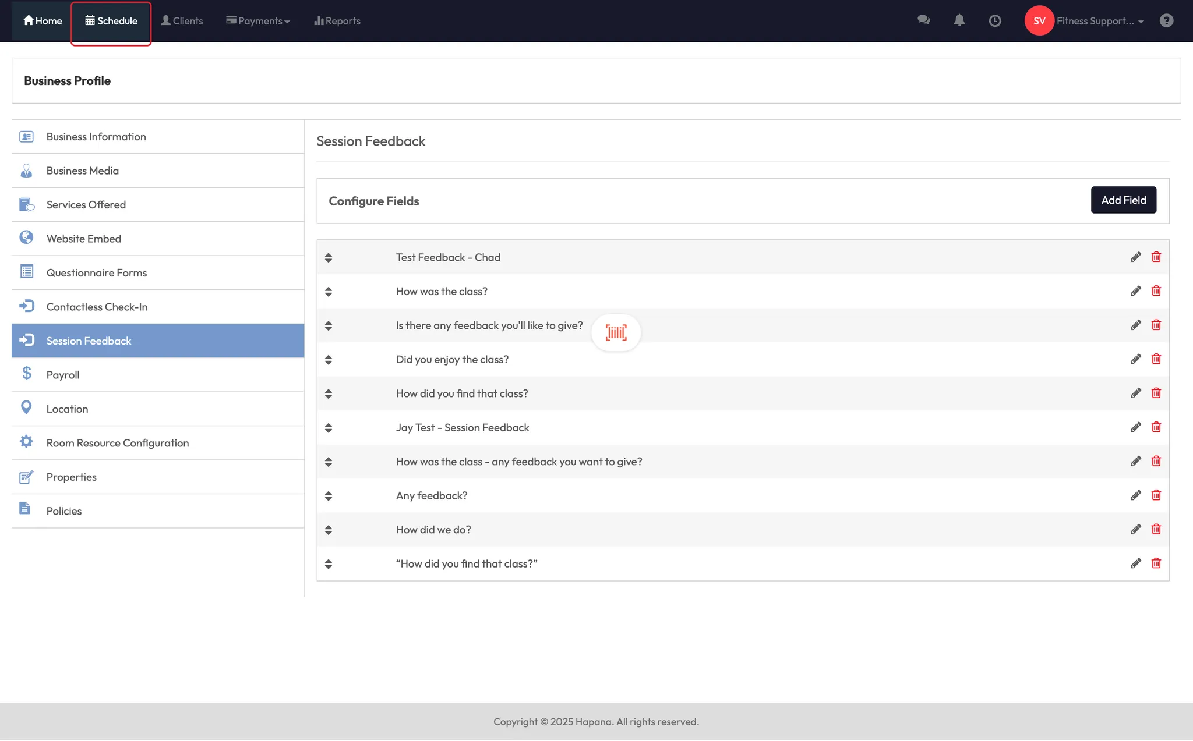This screenshot has height=741, width=1193.
Task: Click the chat messages icon
Action: [x=923, y=20]
